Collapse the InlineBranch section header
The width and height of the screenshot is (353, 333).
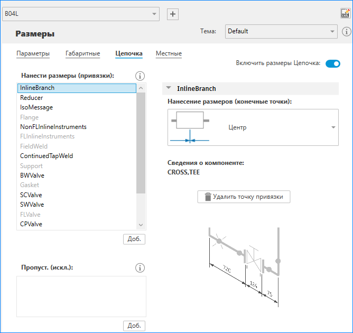point(169,88)
